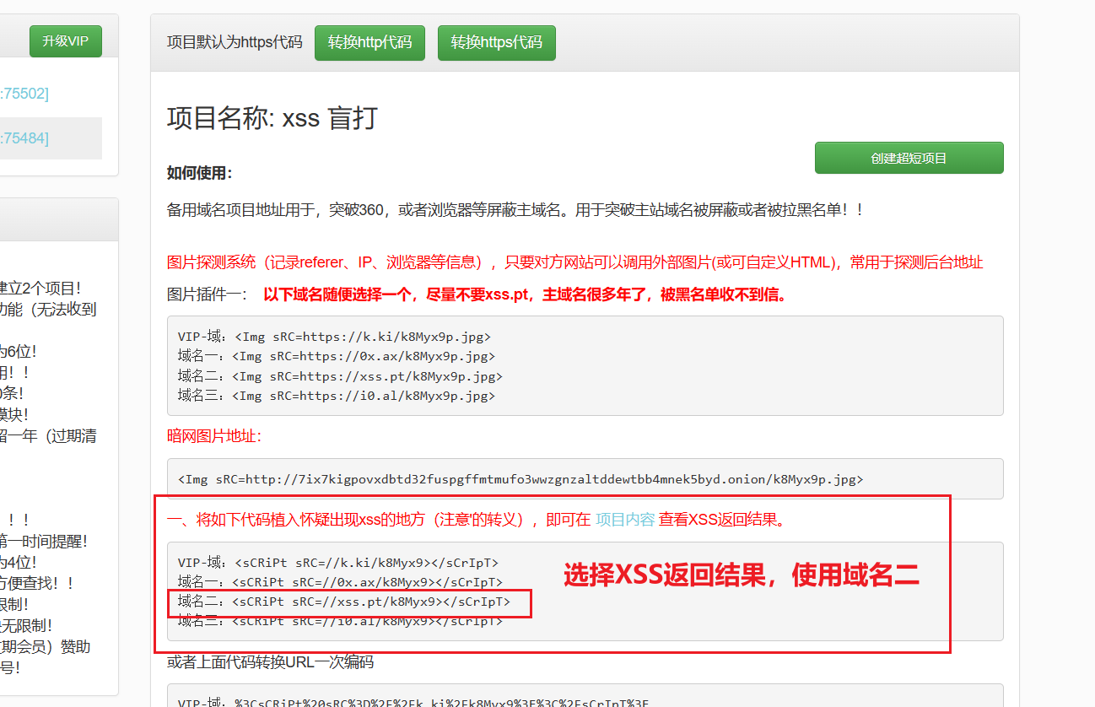Click the 图片插件一: label
Screen dimensions: 1095x707
tap(208, 294)
